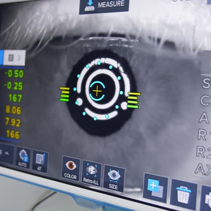Open the list view tab icon
Viewport: 211px width, 211px height.
11,58
